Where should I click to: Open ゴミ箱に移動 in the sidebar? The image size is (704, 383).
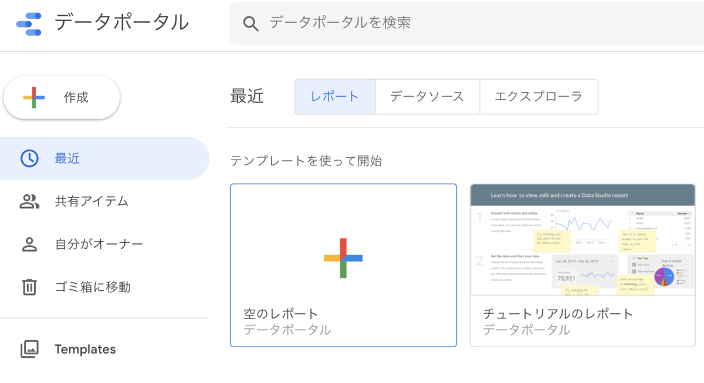[104, 287]
